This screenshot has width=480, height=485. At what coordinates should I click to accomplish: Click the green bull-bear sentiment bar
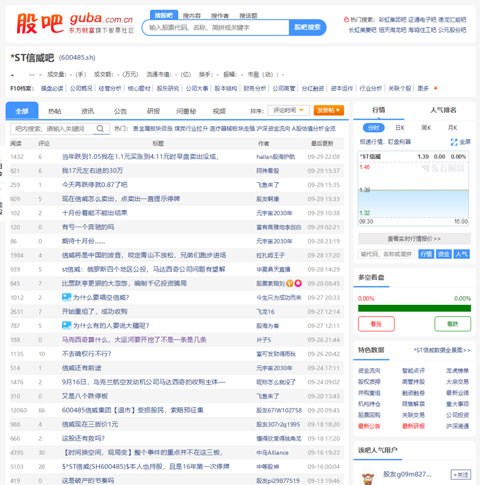point(414,308)
